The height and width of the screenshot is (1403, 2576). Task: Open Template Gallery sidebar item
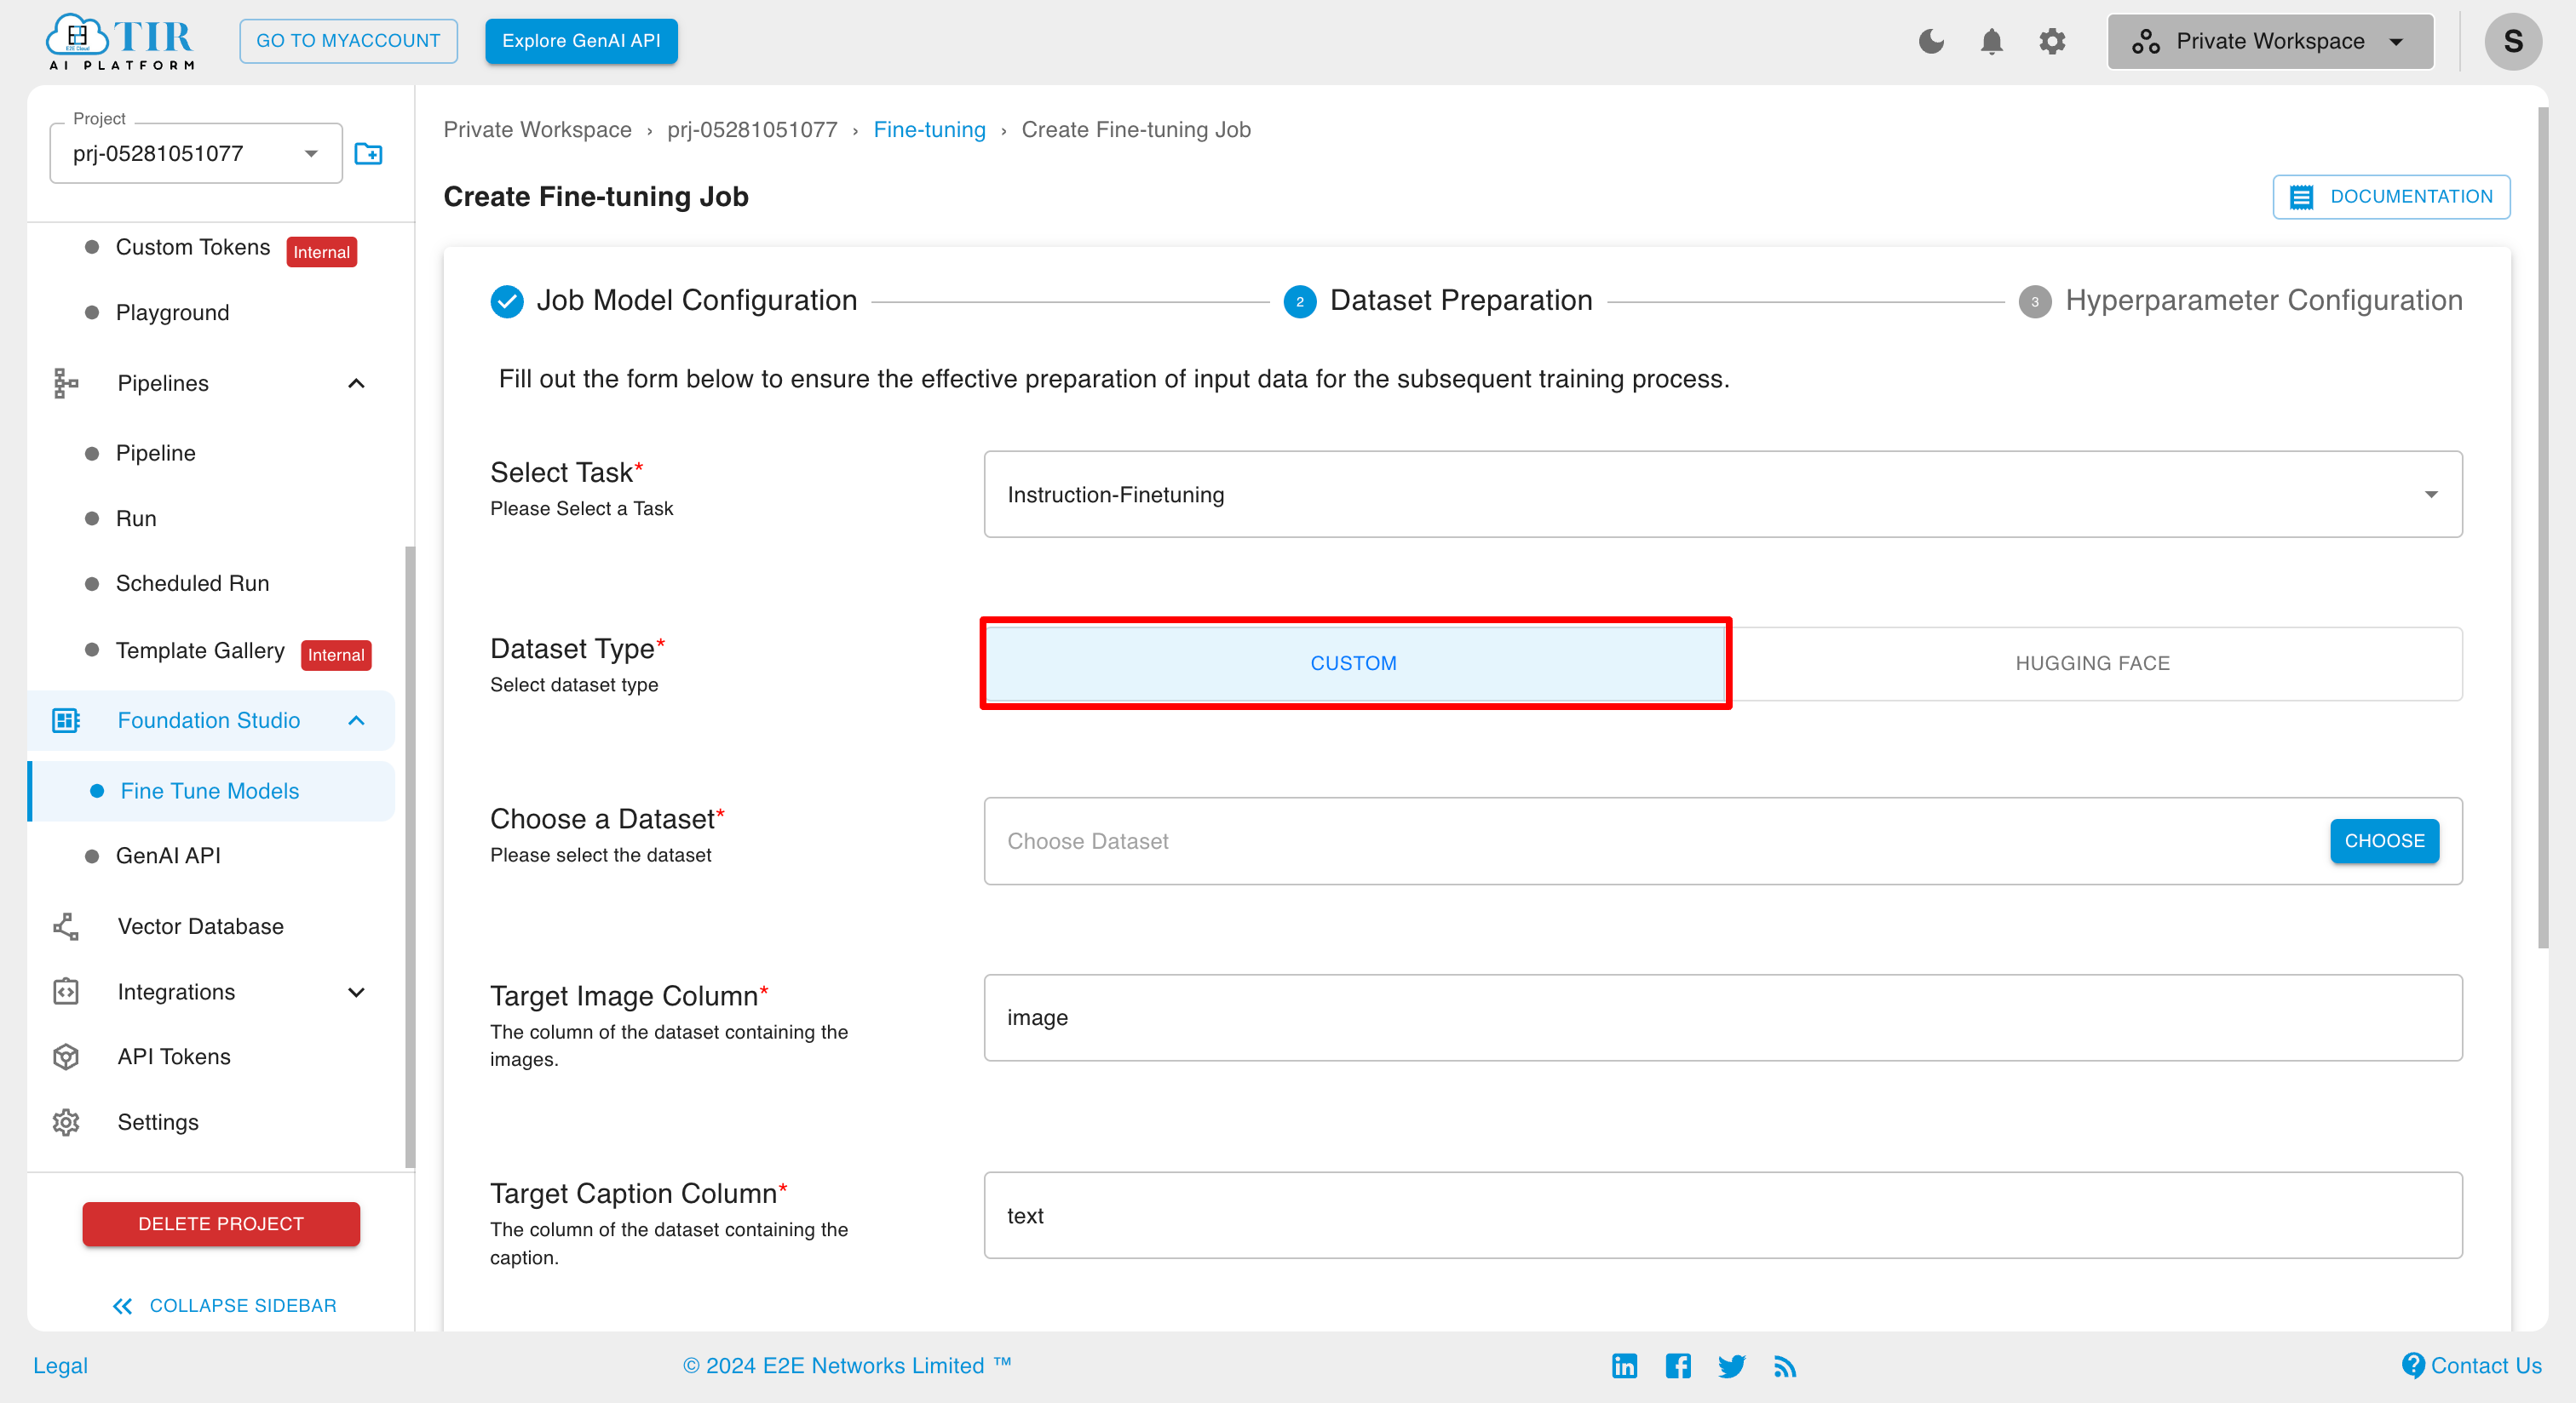pos(200,650)
